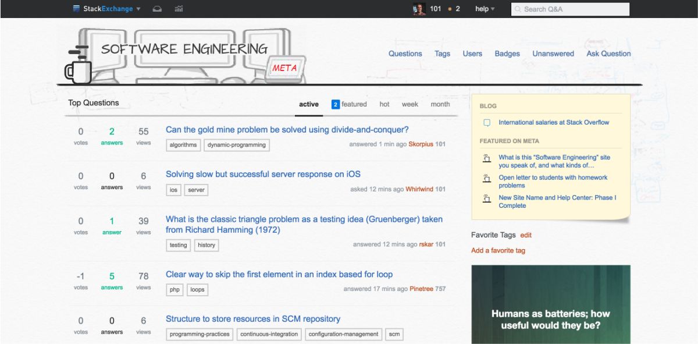Open Whirlwind user profile
This screenshot has height=344, width=698.
pos(419,189)
